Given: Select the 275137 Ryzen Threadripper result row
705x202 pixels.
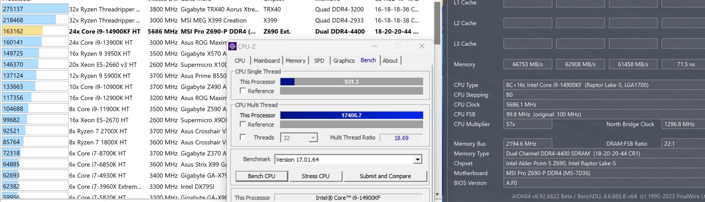Looking at the screenshot, I should (211, 9).
